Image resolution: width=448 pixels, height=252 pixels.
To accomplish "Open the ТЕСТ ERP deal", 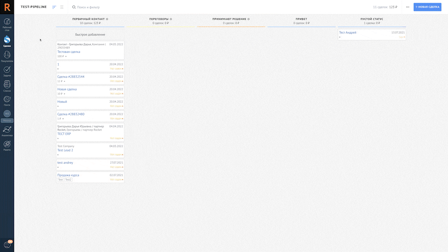I will pyautogui.click(x=64, y=134).
